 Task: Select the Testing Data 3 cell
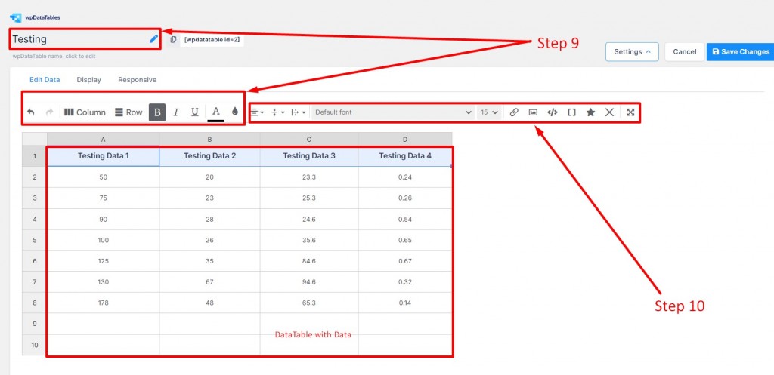click(309, 156)
